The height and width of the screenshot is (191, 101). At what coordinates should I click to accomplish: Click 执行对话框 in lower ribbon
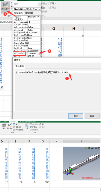pos(18,130)
